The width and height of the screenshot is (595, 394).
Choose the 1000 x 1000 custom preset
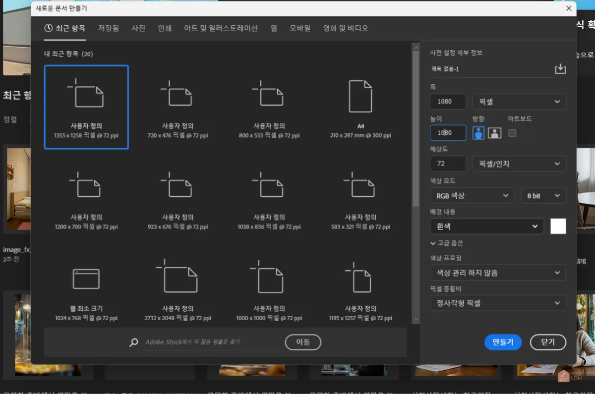pyautogui.click(x=269, y=289)
